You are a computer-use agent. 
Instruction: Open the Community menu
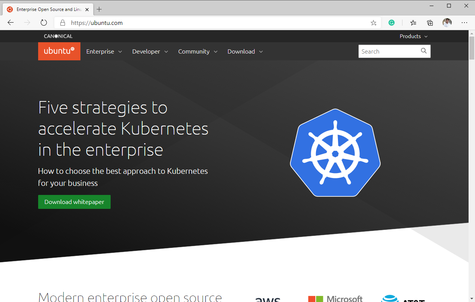[x=198, y=52]
